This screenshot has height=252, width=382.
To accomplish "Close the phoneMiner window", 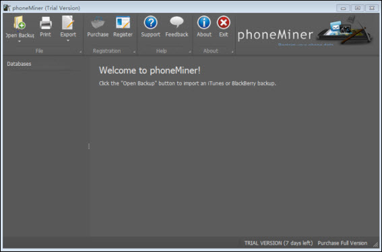I will tap(372, 8).
